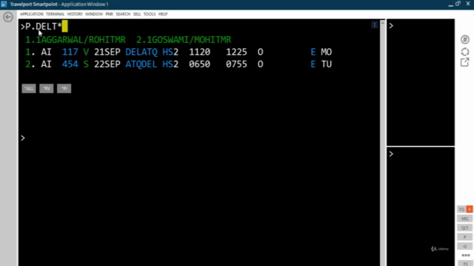
Task: Click the FS button in right sidebar
Action: point(465,264)
